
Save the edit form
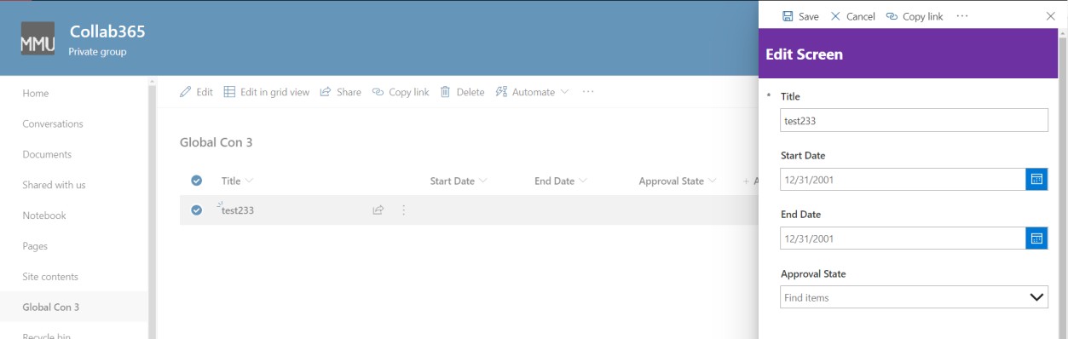(800, 16)
